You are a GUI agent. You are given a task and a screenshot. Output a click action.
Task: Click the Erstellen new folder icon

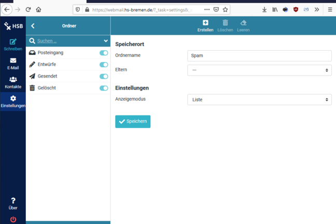205,23
